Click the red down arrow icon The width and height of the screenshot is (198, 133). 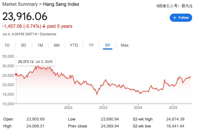click(x=44, y=26)
